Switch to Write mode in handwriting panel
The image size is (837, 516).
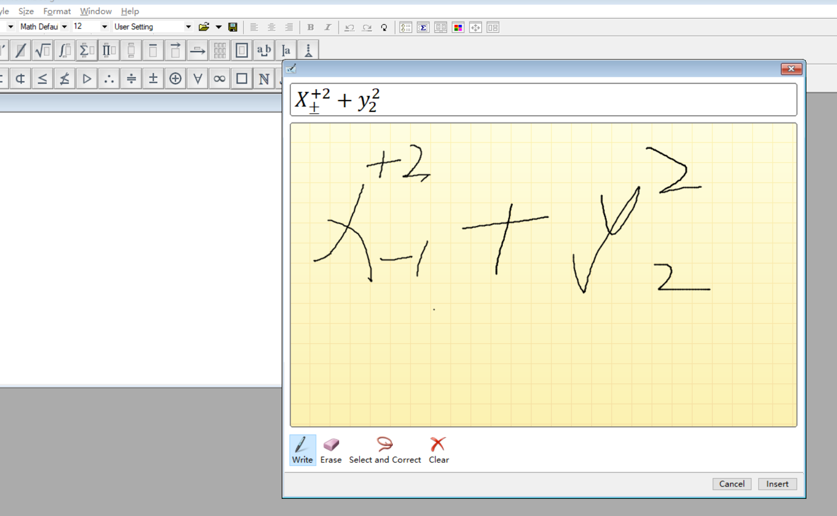point(302,449)
